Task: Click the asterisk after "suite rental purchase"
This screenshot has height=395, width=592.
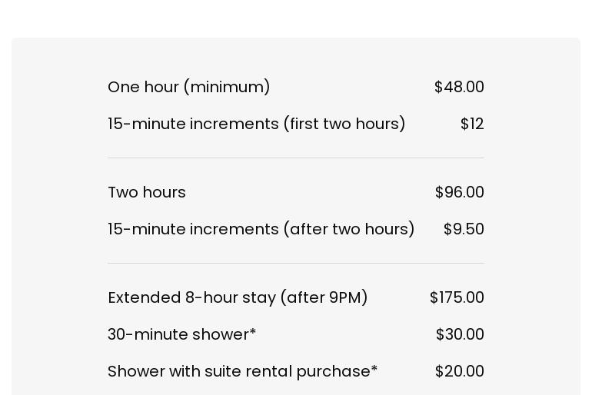Action: click(374, 370)
